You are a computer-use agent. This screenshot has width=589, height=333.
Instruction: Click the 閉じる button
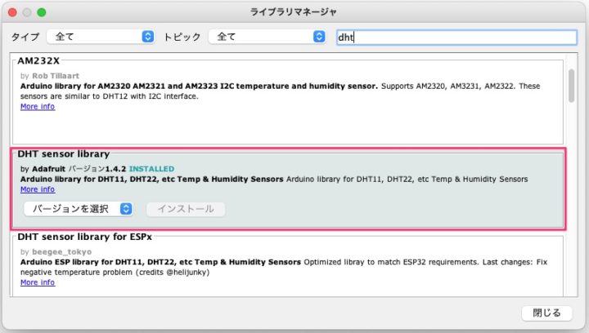coord(546,313)
